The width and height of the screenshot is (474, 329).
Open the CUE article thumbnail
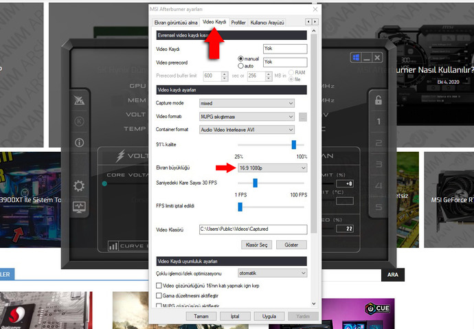(358, 314)
